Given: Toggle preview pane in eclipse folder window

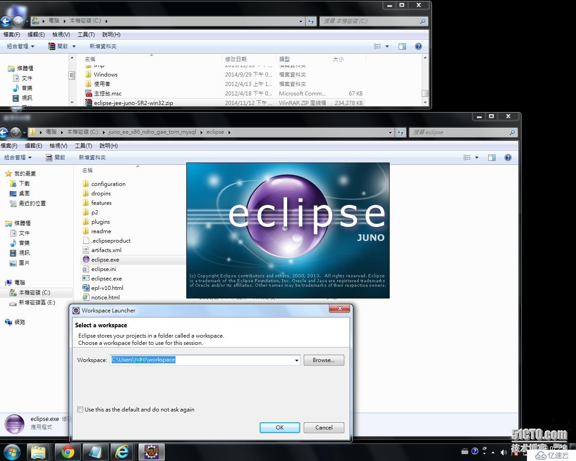Looking at the screenshot, I should coord(492,158).
